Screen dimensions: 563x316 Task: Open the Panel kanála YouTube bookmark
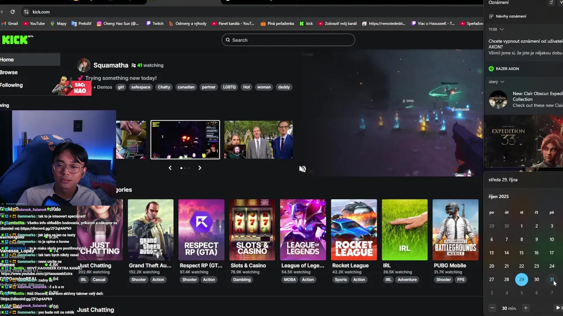[x=233, y=24]
